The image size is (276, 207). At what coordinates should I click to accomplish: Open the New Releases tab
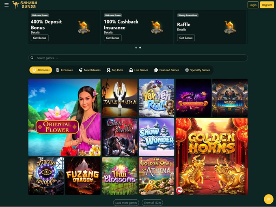(90, 70)
